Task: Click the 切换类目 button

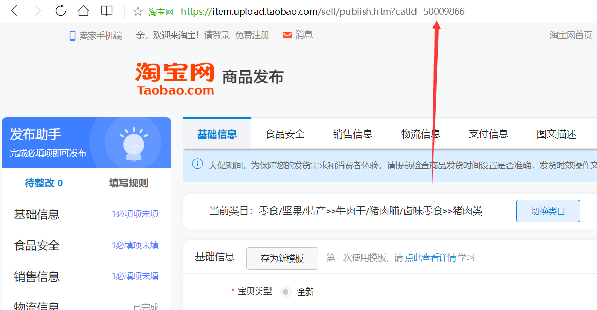Action: click(548, 211)
